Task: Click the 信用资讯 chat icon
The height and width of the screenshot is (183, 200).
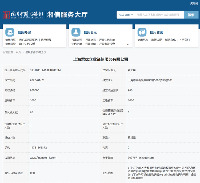Action: pyautogui.click(x=142, y=32)
